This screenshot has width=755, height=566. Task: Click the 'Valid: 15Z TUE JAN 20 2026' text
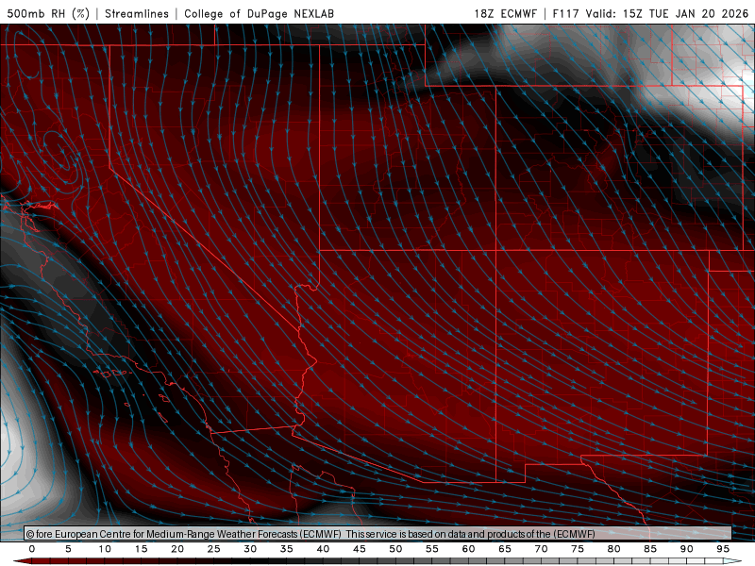pyautogui.click(x=667, y=13)
